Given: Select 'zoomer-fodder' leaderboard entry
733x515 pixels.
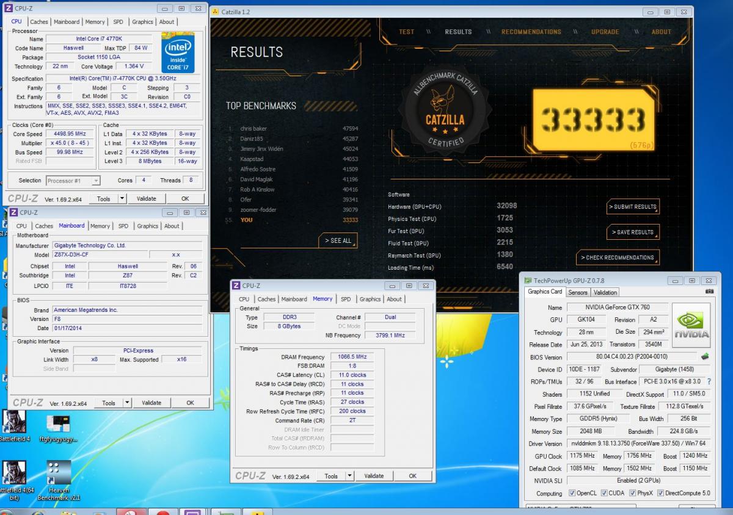Looking at the screenshot, I should coord(293,210).
